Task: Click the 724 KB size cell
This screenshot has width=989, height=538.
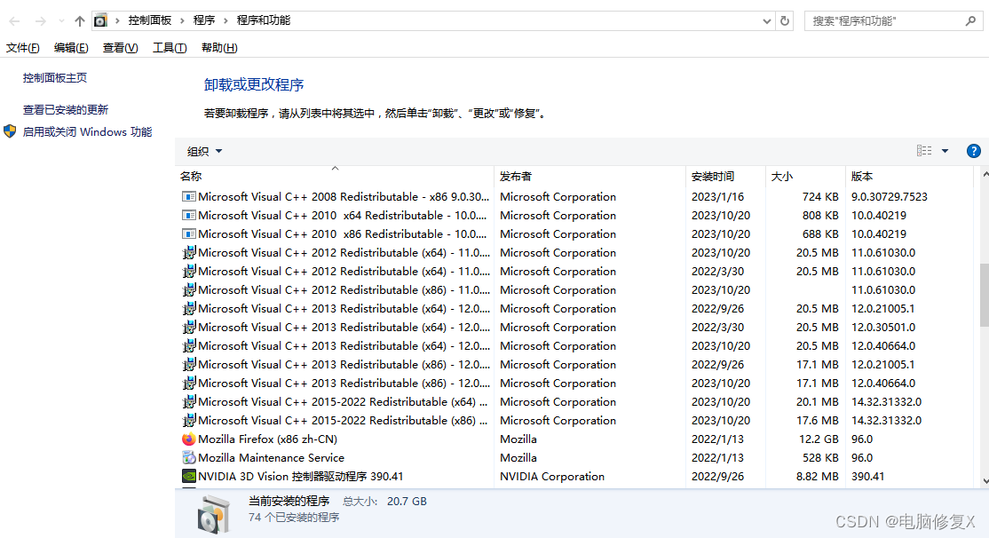Action: point(820,197)
